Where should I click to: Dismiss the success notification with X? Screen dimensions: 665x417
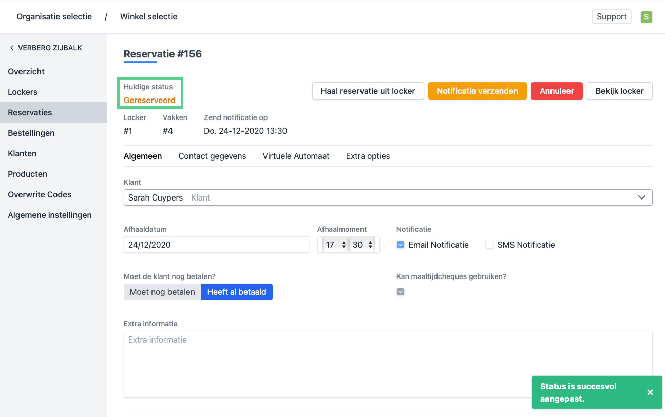650,392
